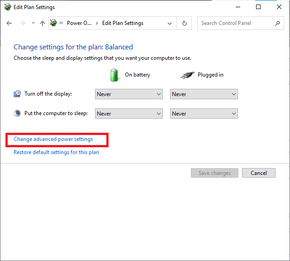Screen dimensions: 290x261
Task: Select the 'Power O...' breadcrumb item
Action: [79, 23]
